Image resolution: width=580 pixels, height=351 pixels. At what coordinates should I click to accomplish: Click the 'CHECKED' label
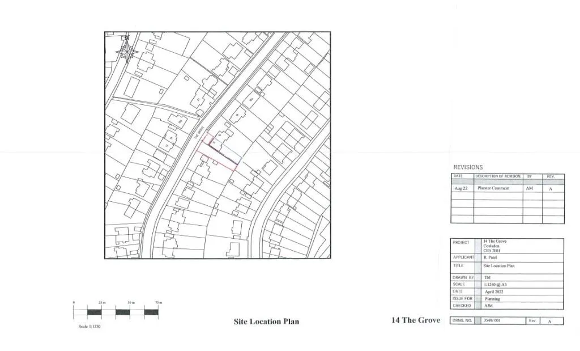tap(462, 306)
